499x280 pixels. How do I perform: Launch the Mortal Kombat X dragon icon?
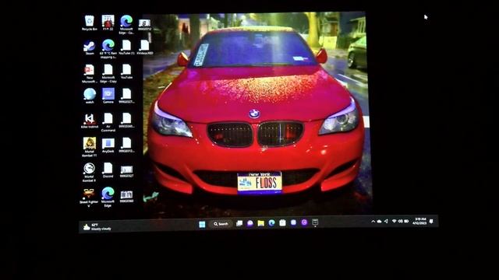coord(89,172)
